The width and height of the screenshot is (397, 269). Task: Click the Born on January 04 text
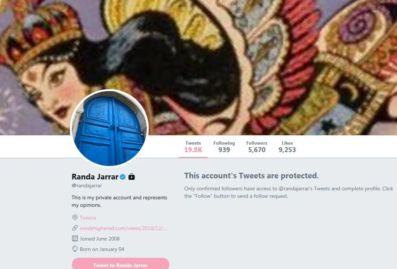click(102, 249)
